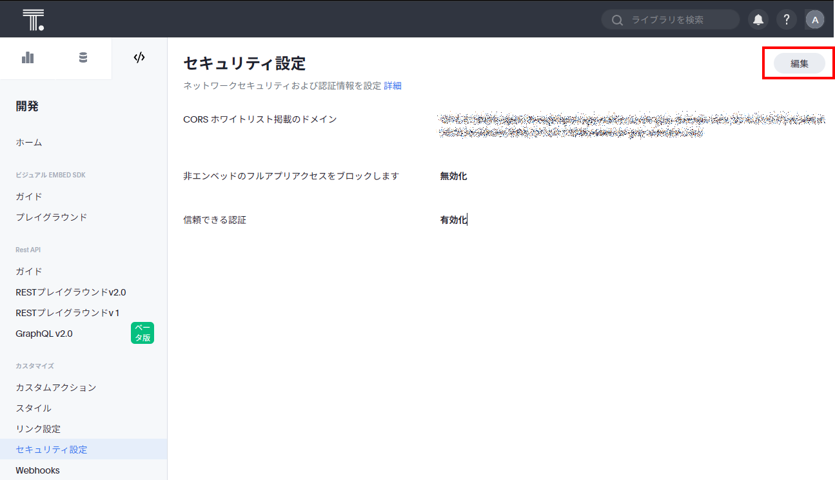835x480 pixels.
Task: Go to ホーム in the sidebar
Action: coord(29,143)
